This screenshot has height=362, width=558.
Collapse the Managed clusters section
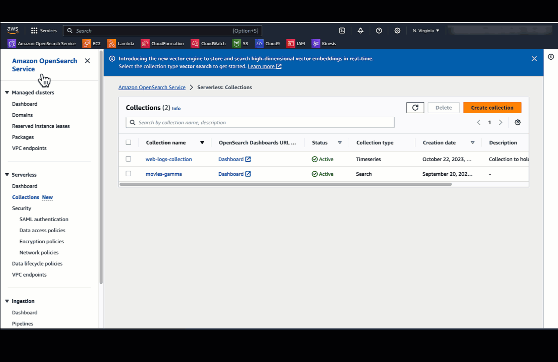(x=7, y=93)
